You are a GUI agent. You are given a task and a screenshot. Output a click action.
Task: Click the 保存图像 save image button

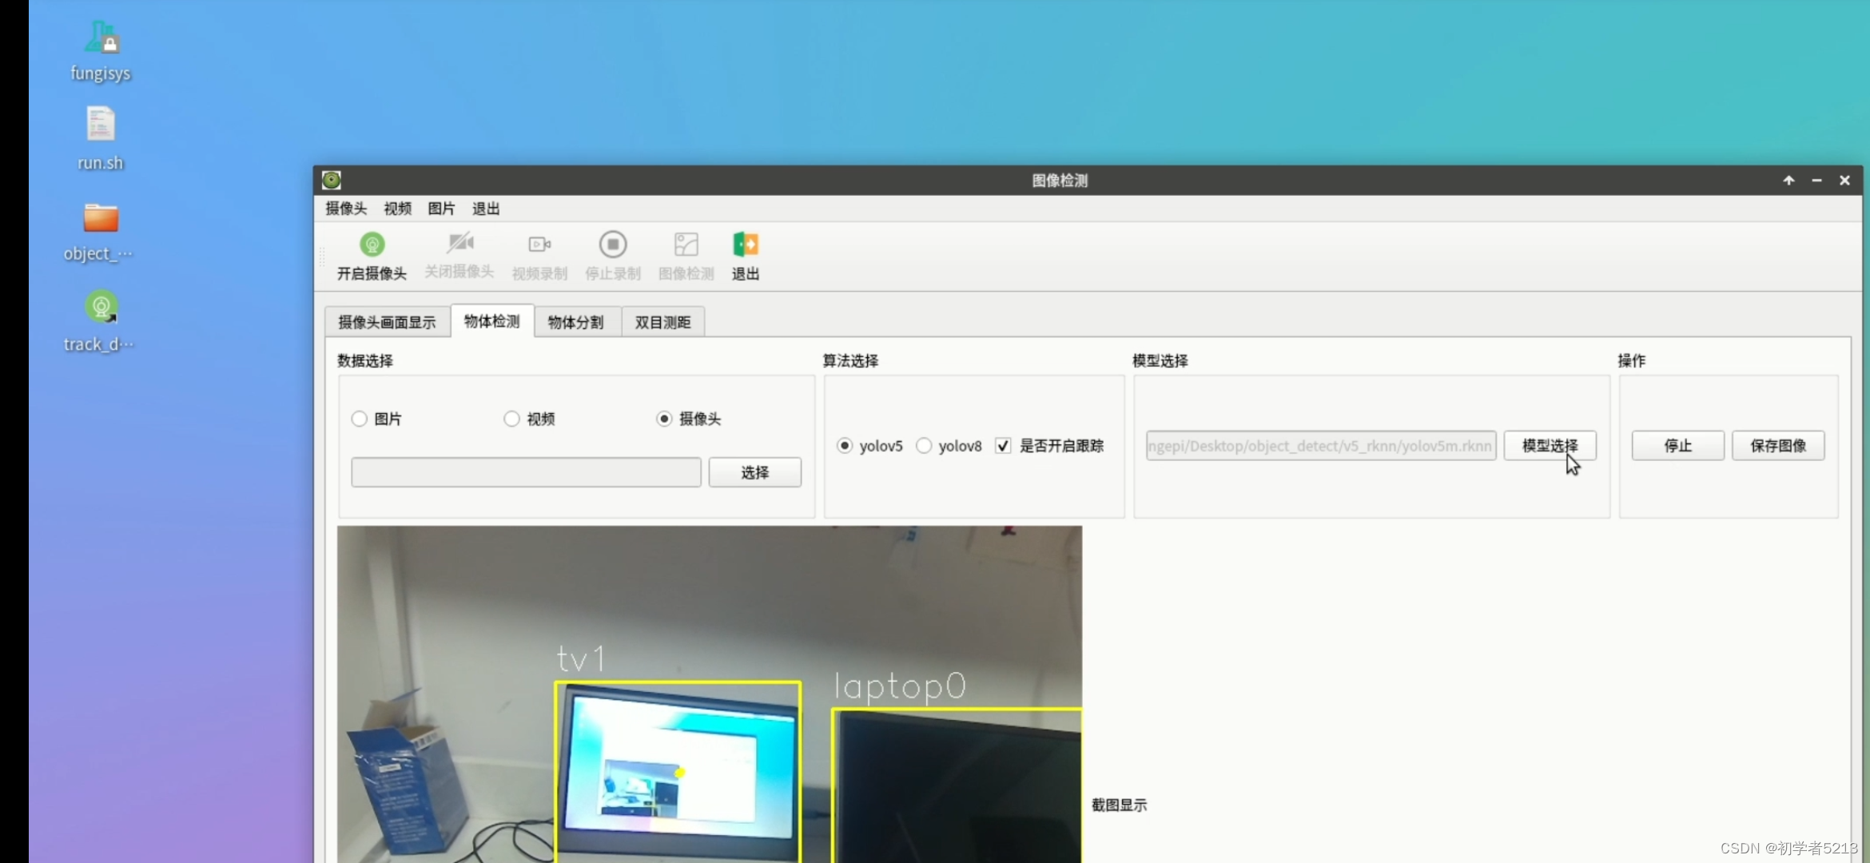[1778, 446]
